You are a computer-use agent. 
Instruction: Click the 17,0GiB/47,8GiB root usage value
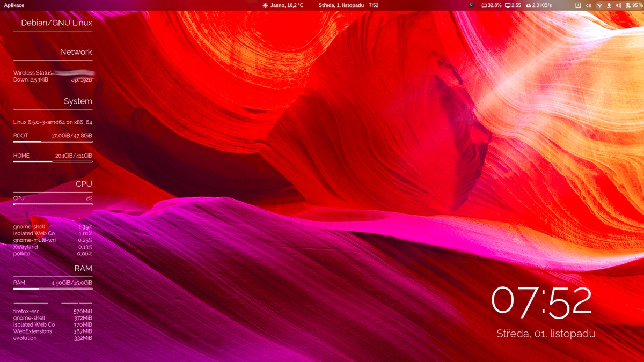pos(72,136)
